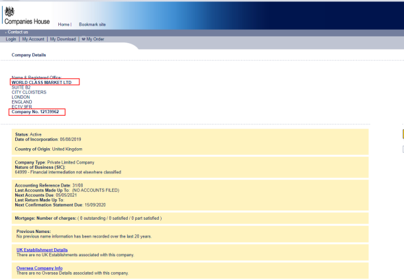Click Last Return Made Up To label

point(40,200)
